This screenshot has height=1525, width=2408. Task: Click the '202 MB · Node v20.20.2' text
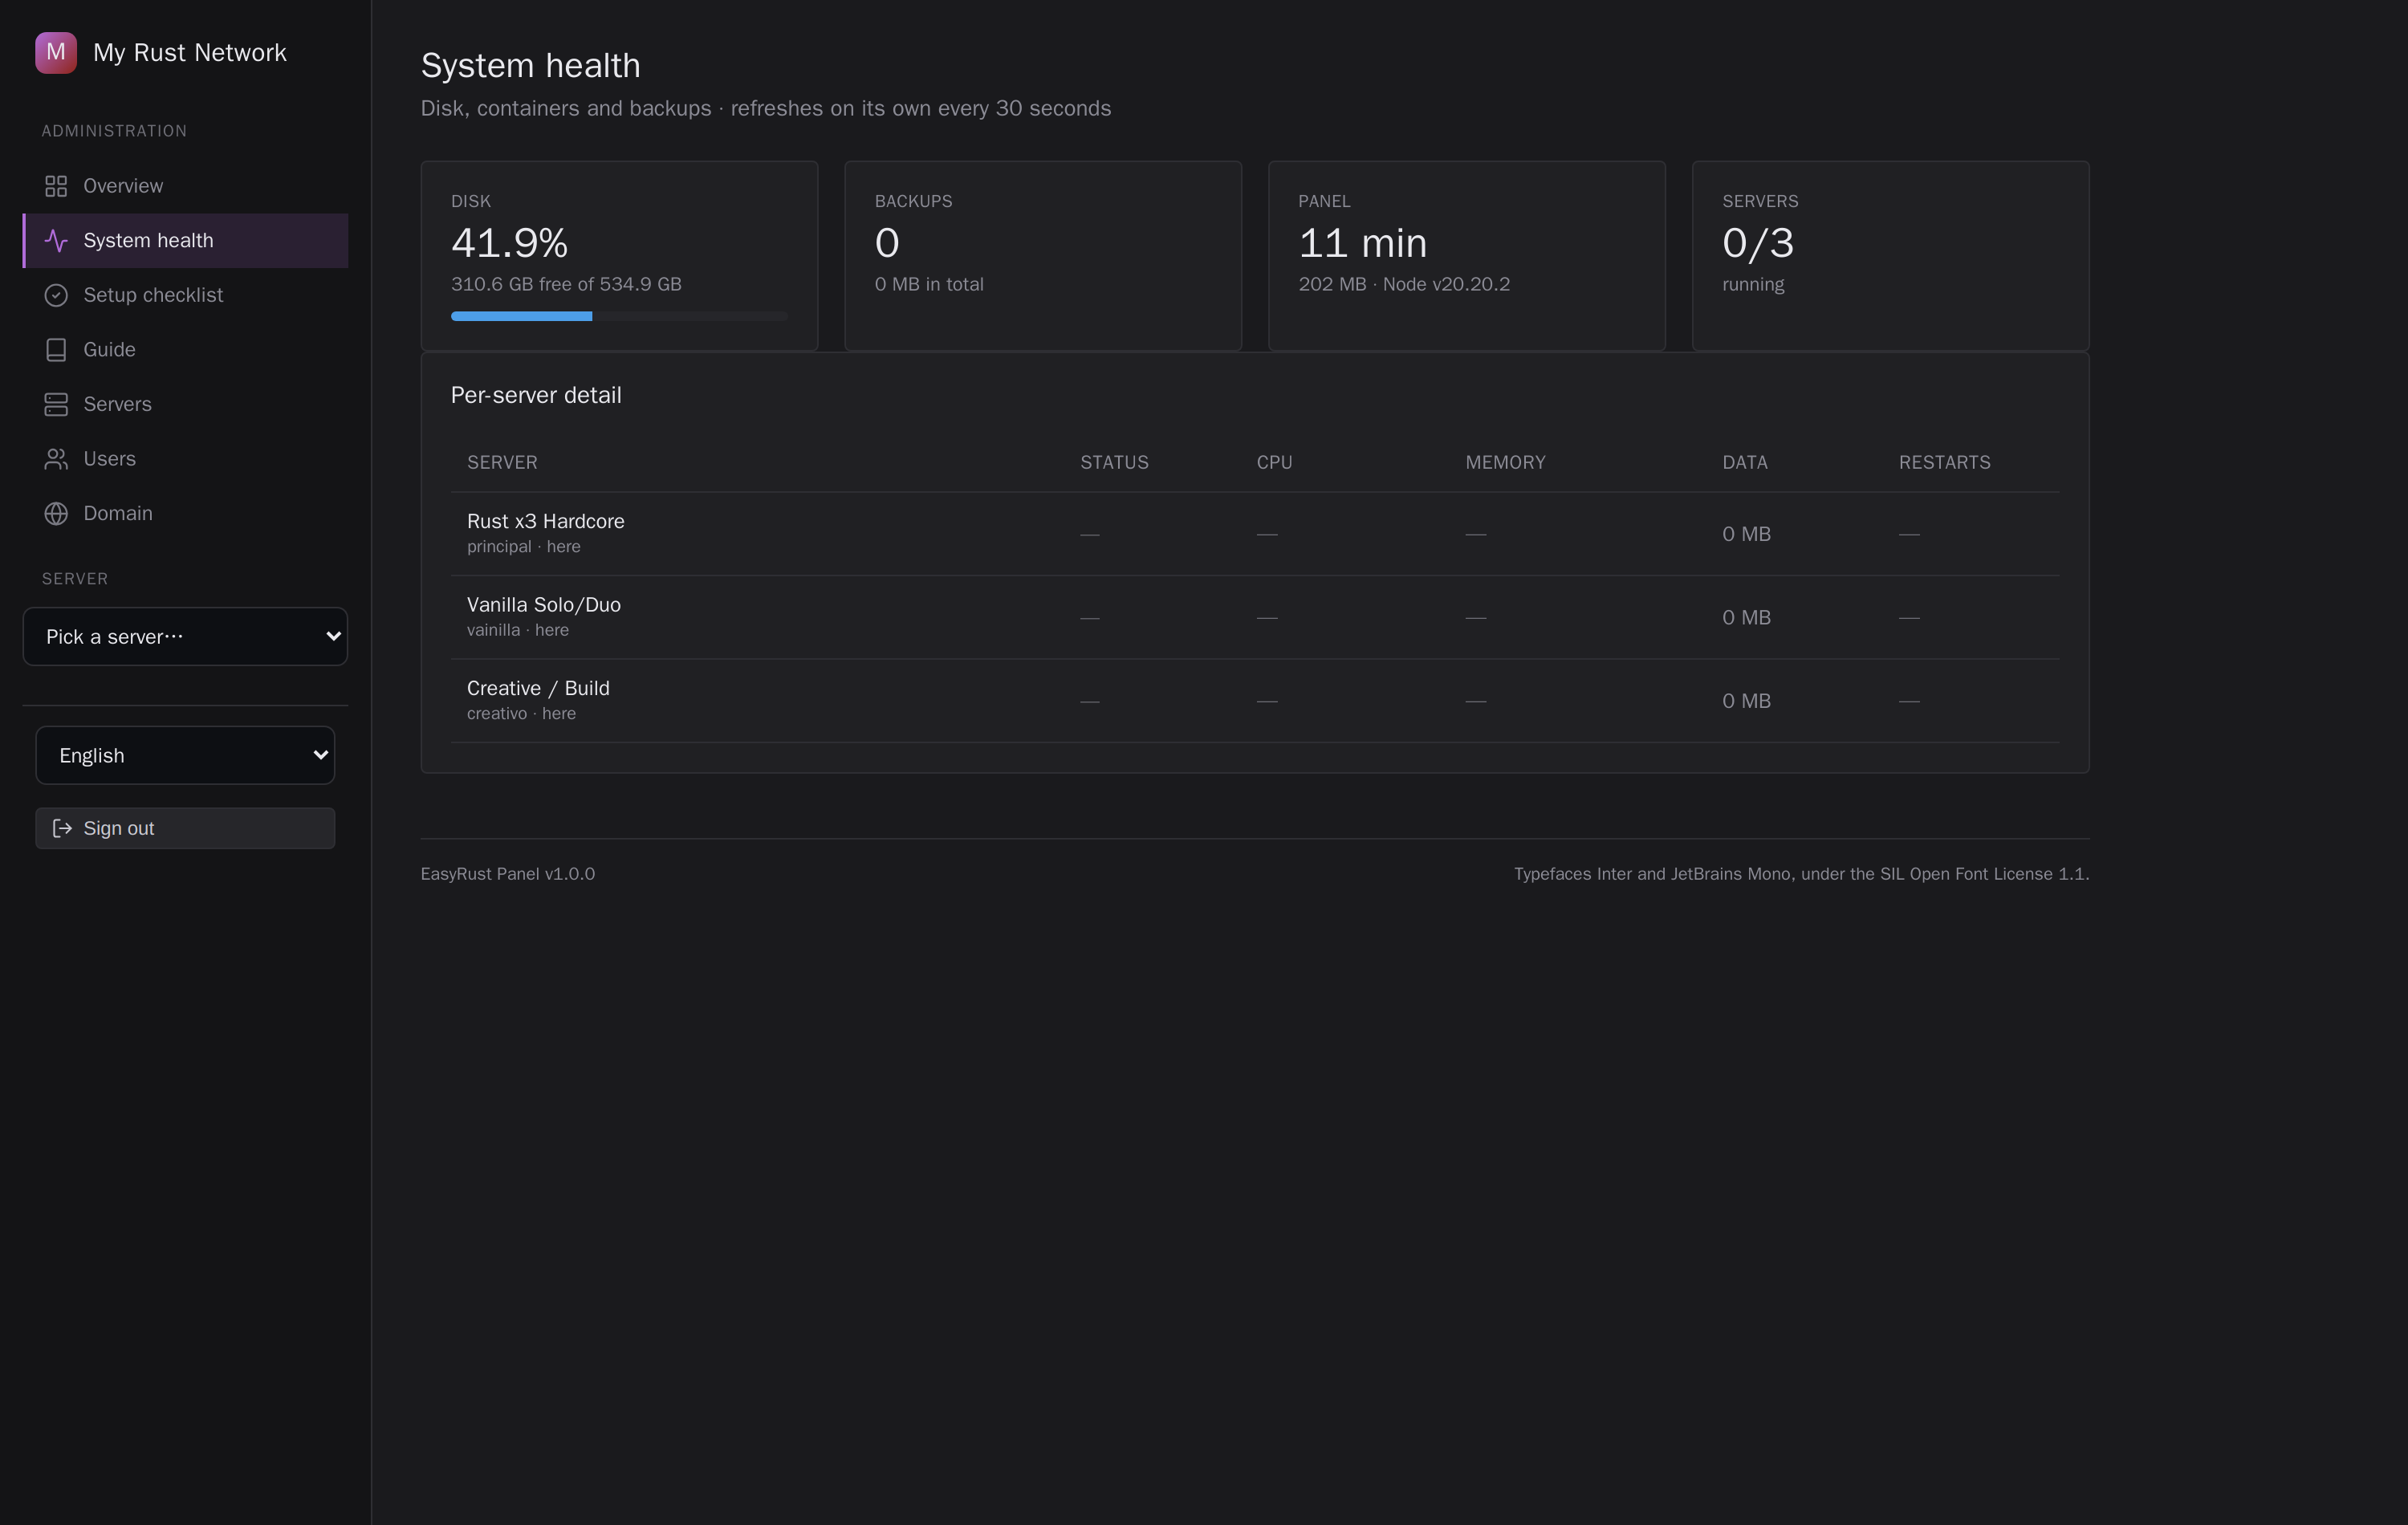(x=1404, y=284)
